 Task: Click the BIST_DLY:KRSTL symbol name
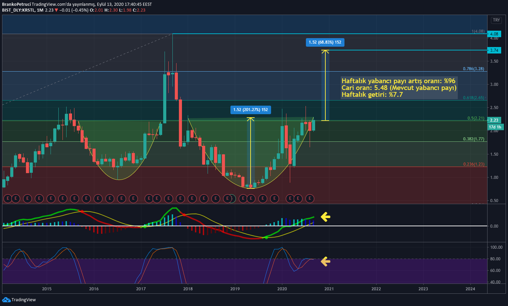pyautogui.click(x=18, y=10)
